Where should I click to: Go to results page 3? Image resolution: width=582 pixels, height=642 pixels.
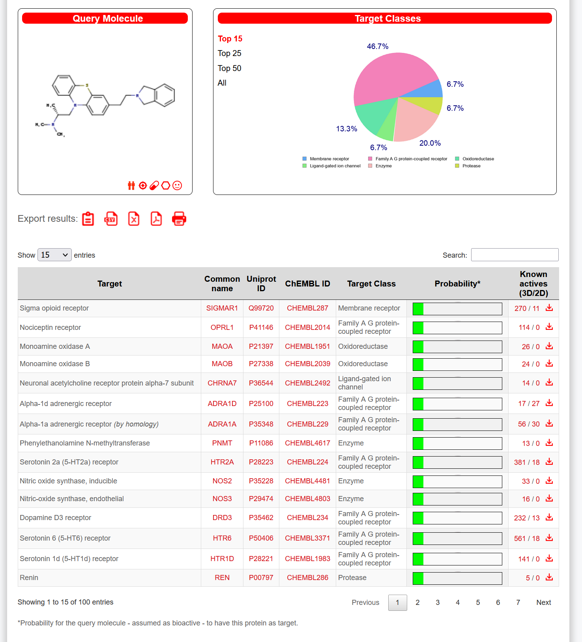438,603
